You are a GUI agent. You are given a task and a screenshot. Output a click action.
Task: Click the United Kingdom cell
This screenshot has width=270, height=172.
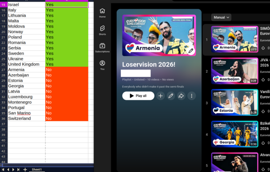(27, 64)
